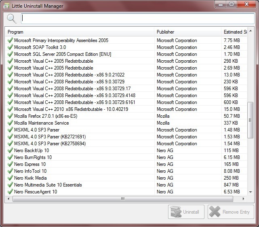Select Mozilla Maintenance Service entry
The image size is (259, 227).
(x=126, y=123)
